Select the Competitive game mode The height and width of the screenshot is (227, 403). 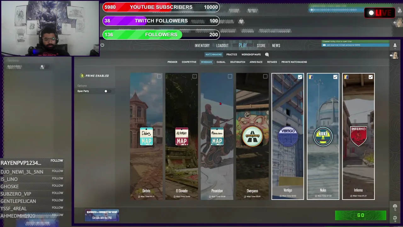[189, 62]
